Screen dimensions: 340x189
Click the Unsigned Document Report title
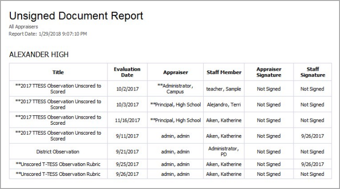click(76, 16)
